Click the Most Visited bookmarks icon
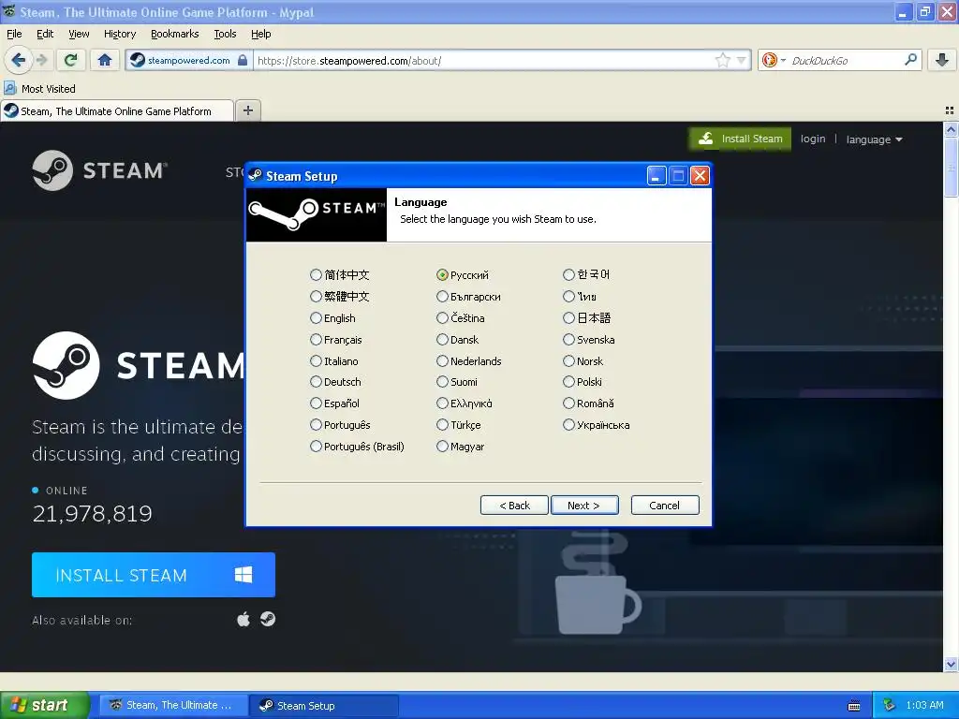Viewport: 959px width, 719px height. click(9, 88)
